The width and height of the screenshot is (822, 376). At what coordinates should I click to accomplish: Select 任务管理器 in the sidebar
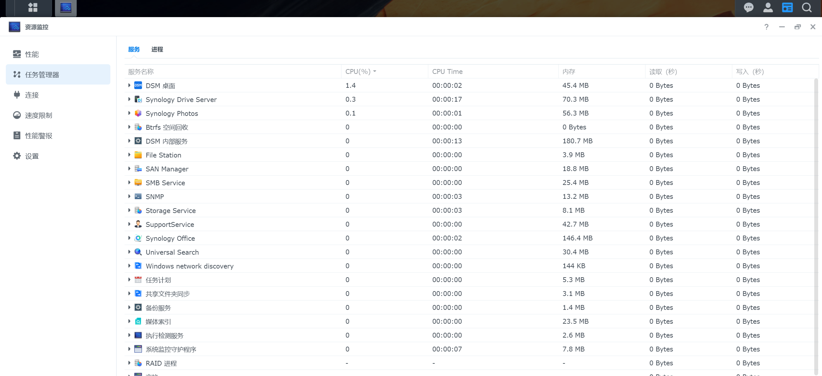click(58, 75)
